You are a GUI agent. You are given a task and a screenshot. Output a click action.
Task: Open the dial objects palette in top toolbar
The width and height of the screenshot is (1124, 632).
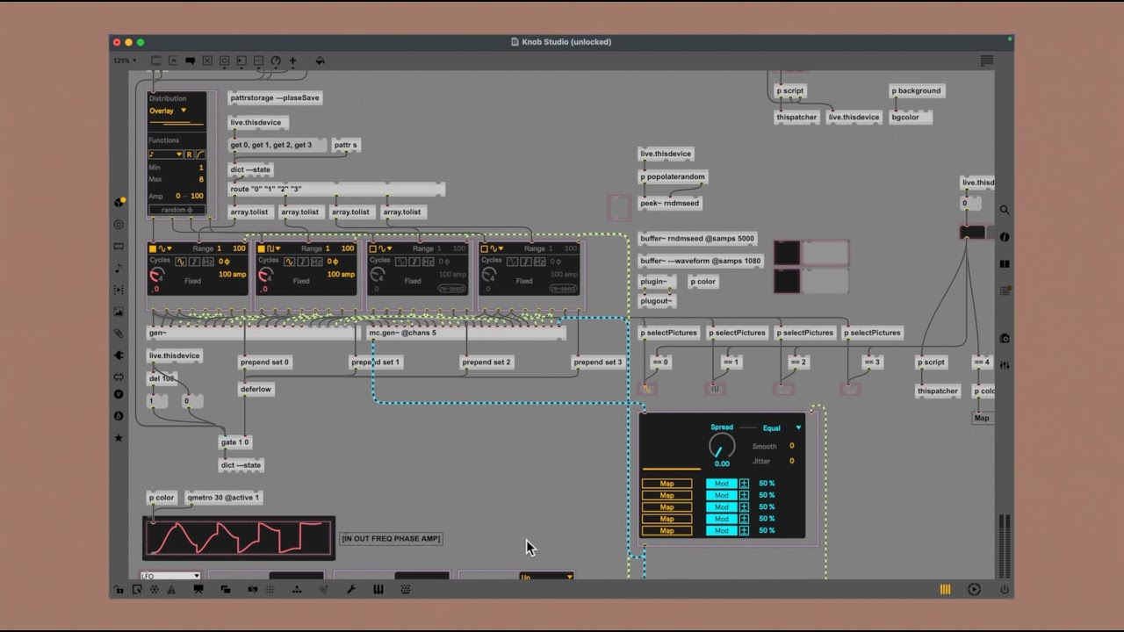coord(276,61)
